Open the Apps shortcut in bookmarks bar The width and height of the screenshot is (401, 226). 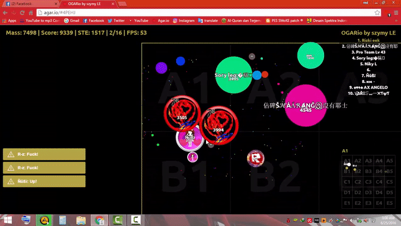[x=9, y=21]
